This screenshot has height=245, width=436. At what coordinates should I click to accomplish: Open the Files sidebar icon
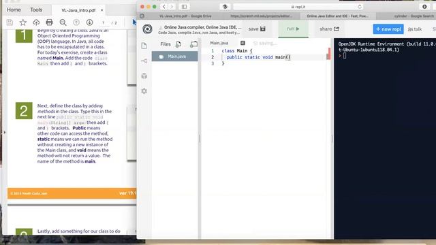(144, 46)
